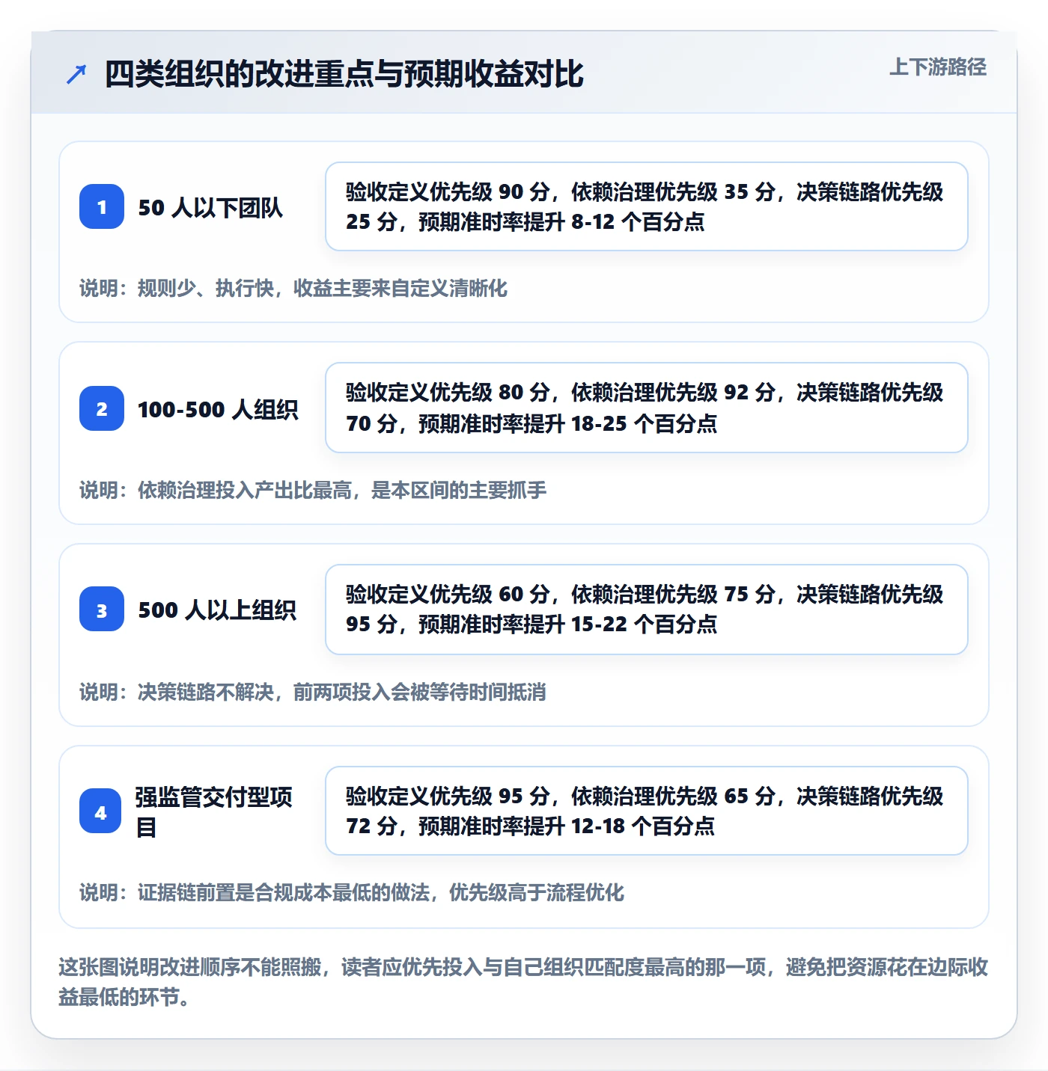The image size is (1048, 1071).
Task: Click note 规则少、执行快，收益主要来自定义清晰化
Action: (x=293, y=289)
